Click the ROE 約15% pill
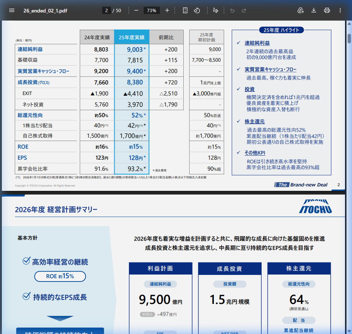Viewport: 352px width, 334px height. pyautogui.click(x=60, y=276)
